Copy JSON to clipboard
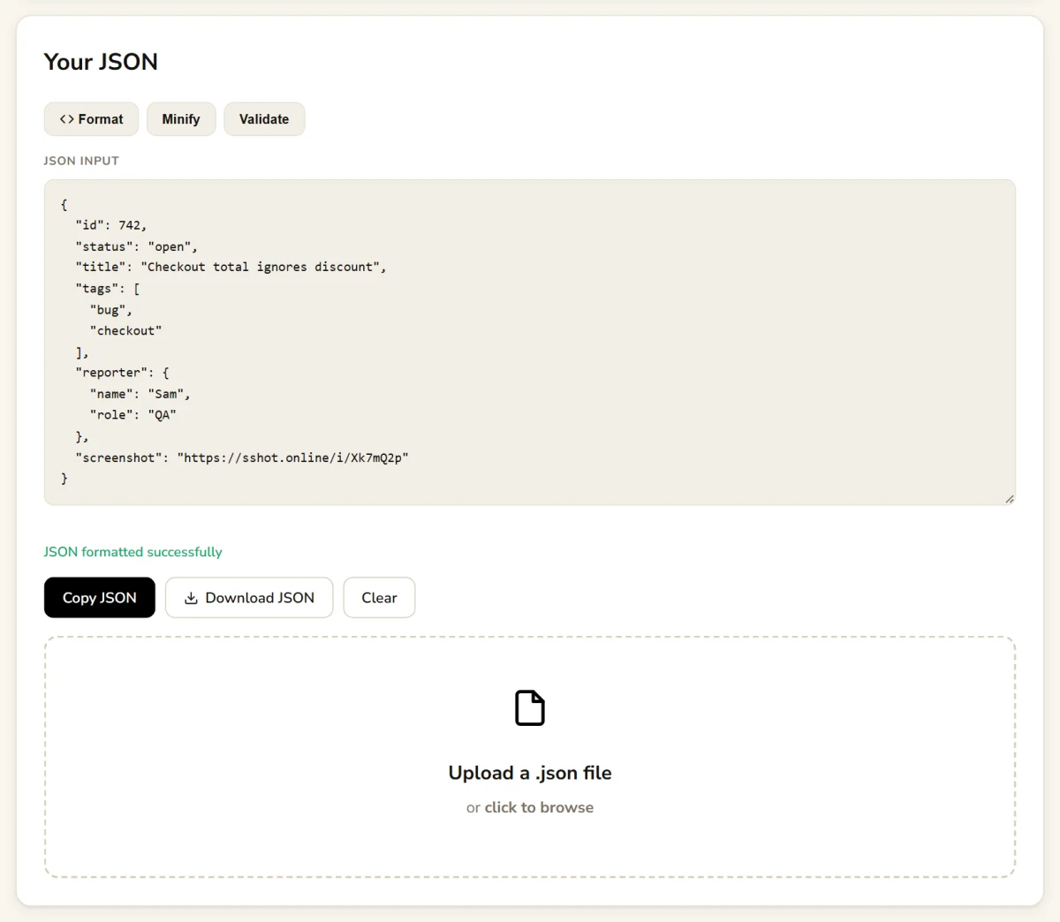1060x922 pixels. [x=100, y=598]
